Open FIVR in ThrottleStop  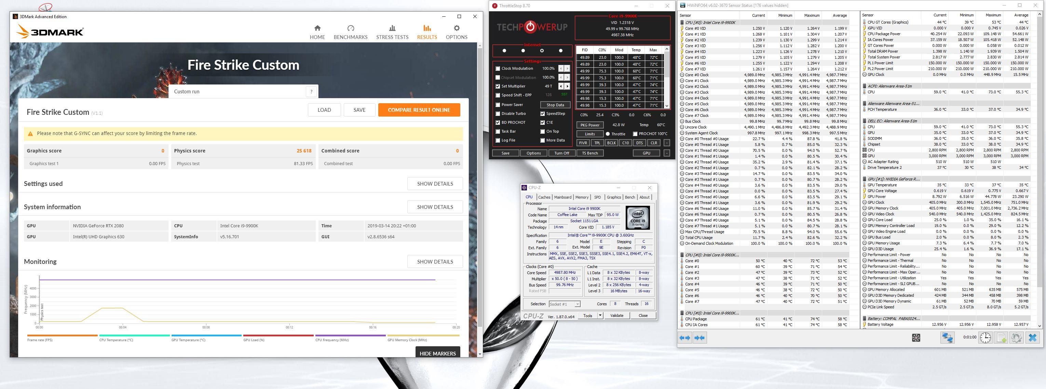coord(583,143)
